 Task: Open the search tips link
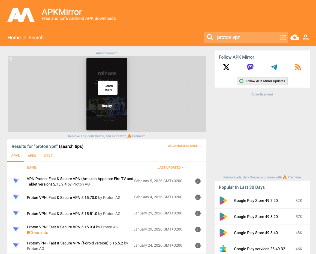71,146
